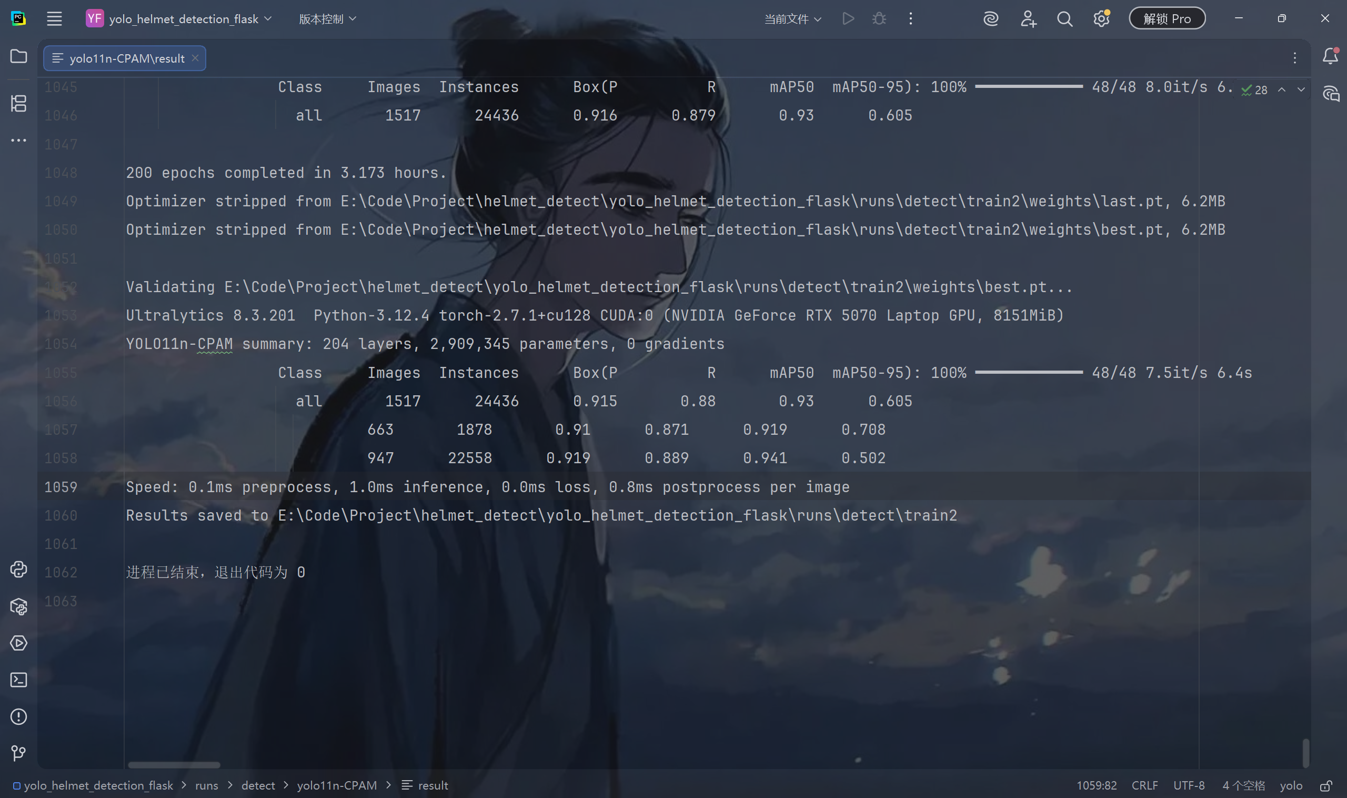1347x798 pixels.
Task: Open the Python Console tool window
Action: tap(19, 570)
